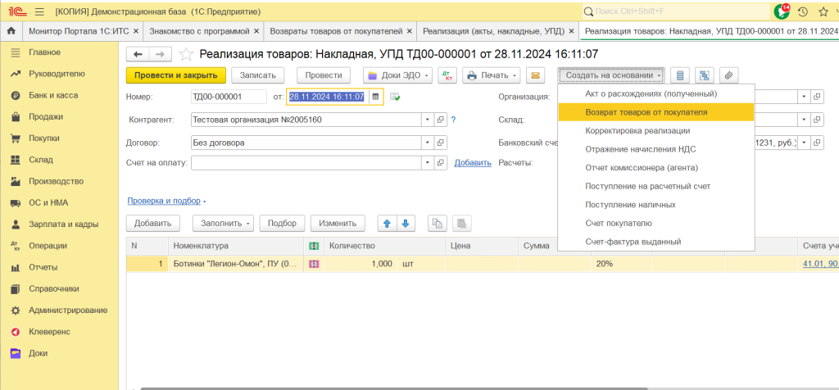Open favorites star in title bar

[823, 11]
